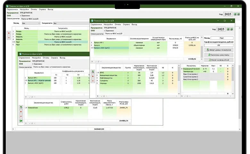The height and width of the screenshot is (154, 250).
Task: Click Расчет за месяц в Excel button
Action: 219,60
